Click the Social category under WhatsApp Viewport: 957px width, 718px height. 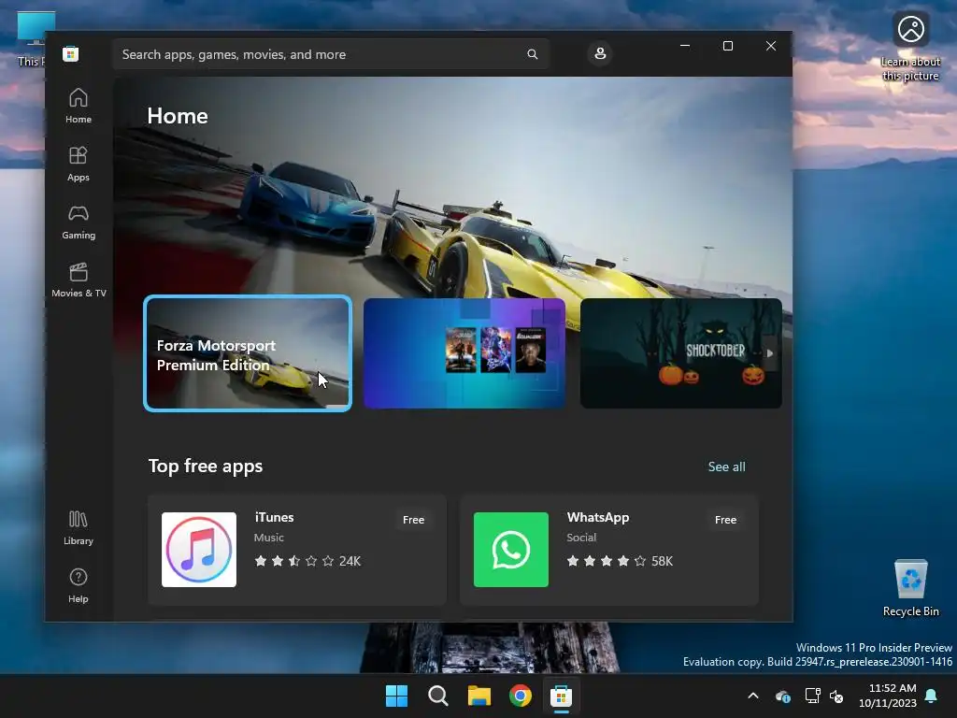(x=581, y=538)
